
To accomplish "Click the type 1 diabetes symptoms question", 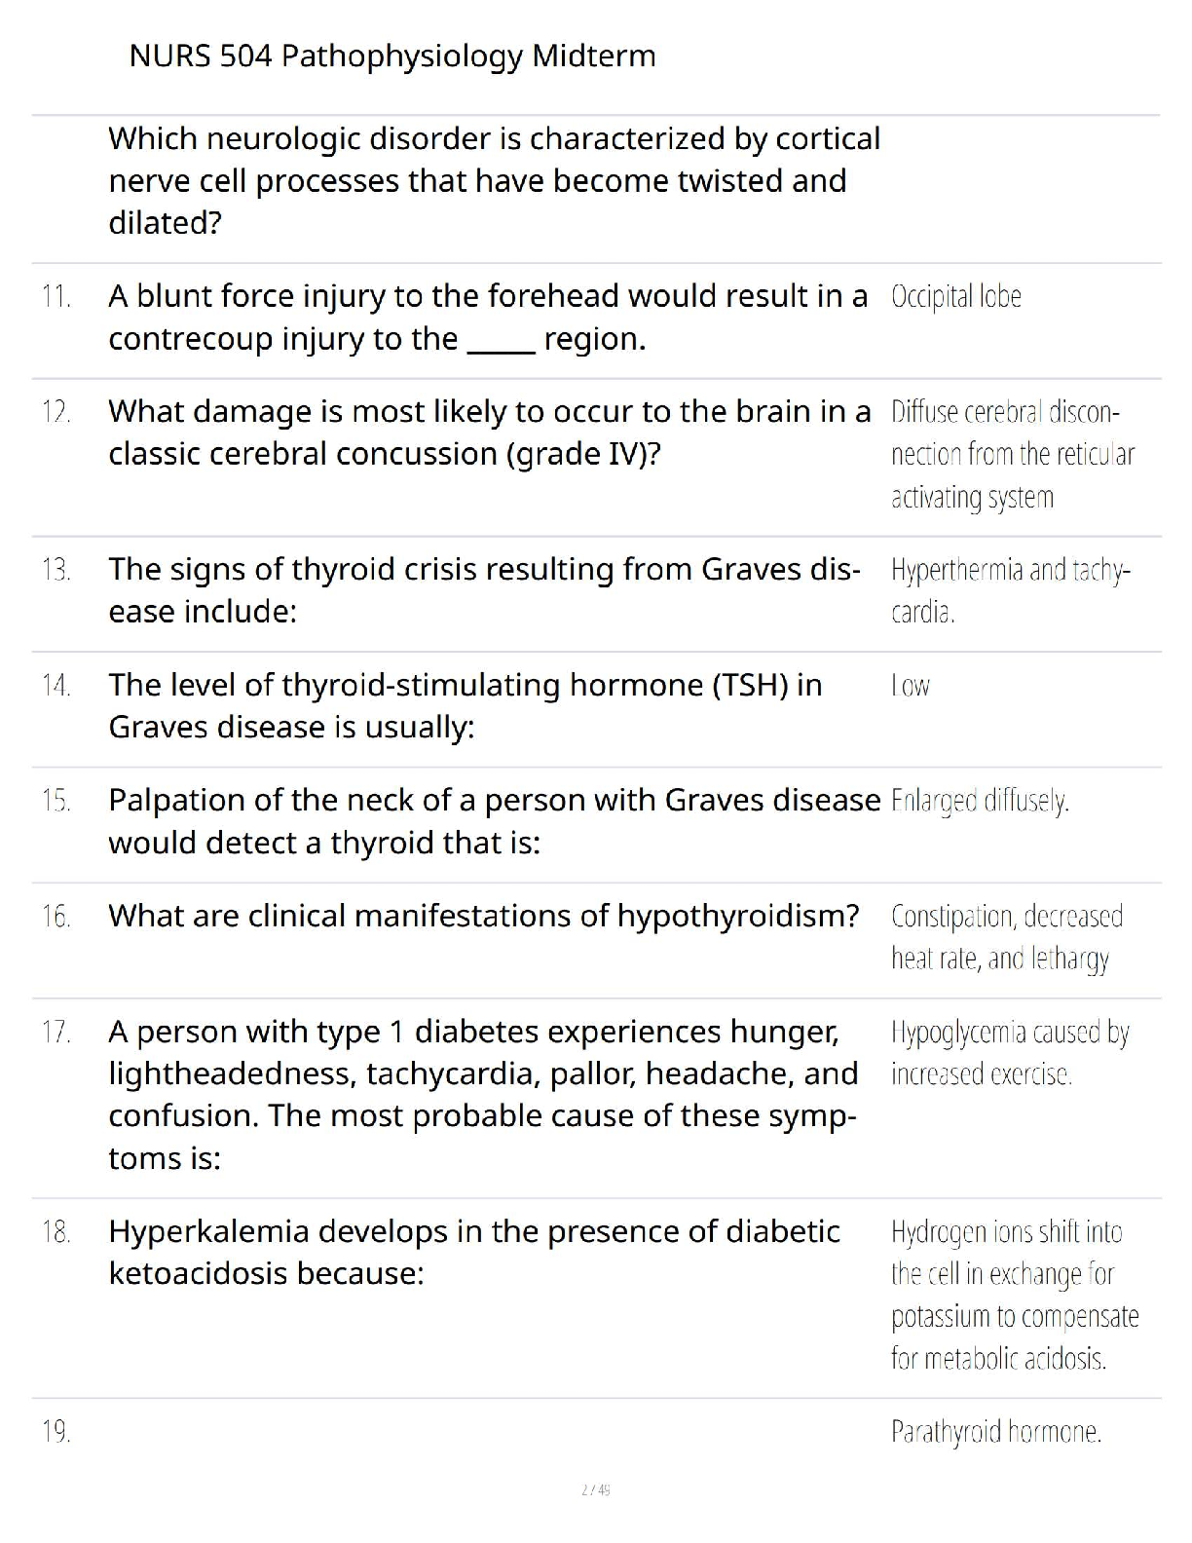I will pyautogui.click(x=482, y=1094).
